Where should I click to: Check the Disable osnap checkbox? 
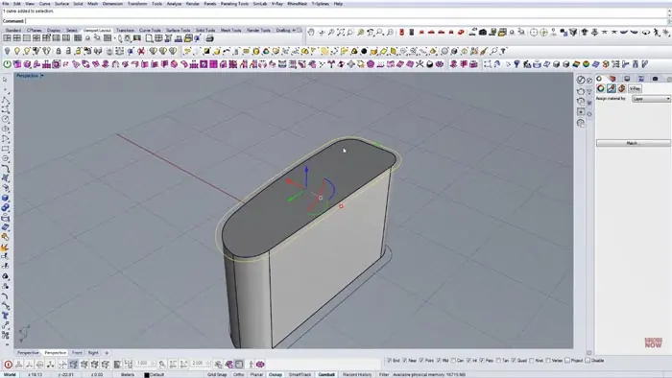588,361
